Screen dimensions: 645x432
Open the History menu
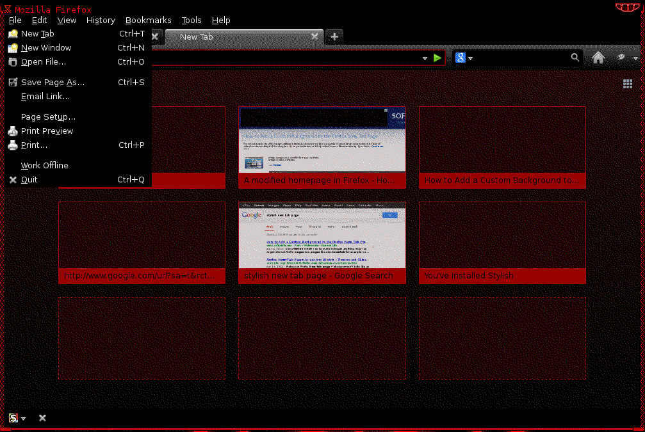coord(101,20)
